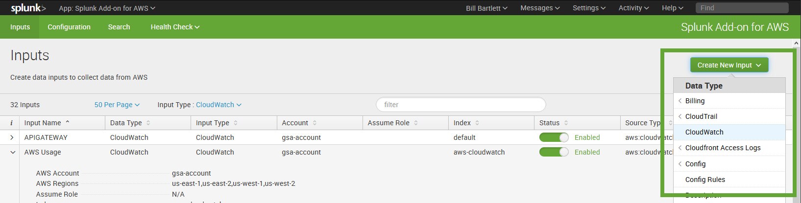Switch to the Search tab
The image size is (801, 203).
(119, 27)
